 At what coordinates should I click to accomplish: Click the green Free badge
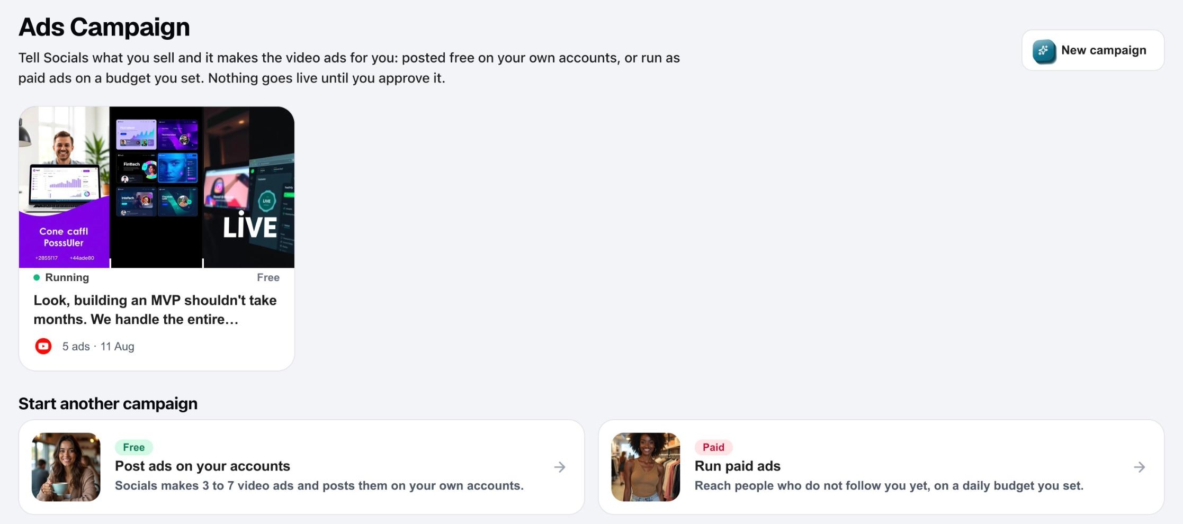coord(134,447)
